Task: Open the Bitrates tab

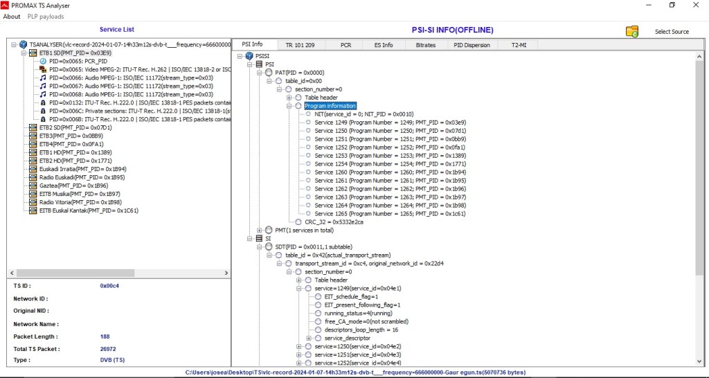Action: 425,45
